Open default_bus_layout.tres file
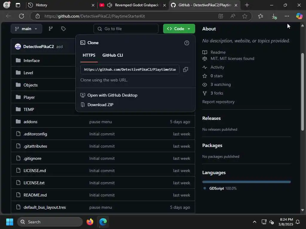Screen dimensions: 306x229 [x=45, y=208]
